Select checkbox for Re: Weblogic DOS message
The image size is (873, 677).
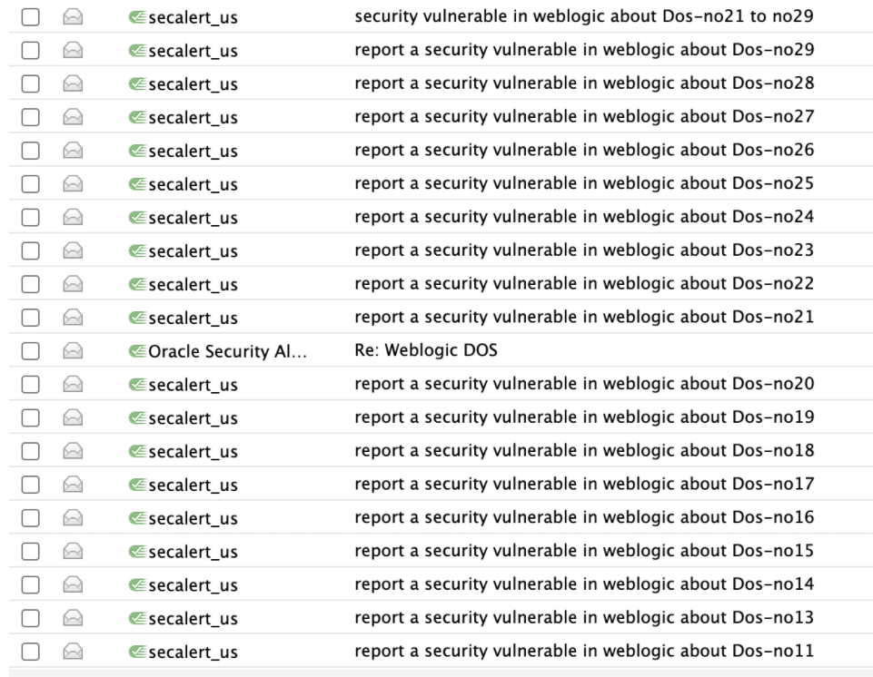[31, 351]
